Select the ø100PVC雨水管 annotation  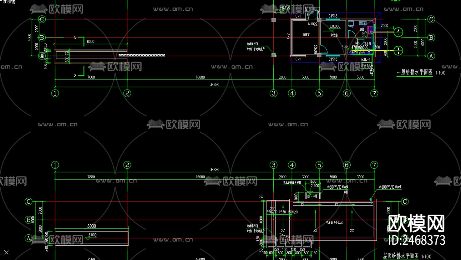click(x=390, y=187)
